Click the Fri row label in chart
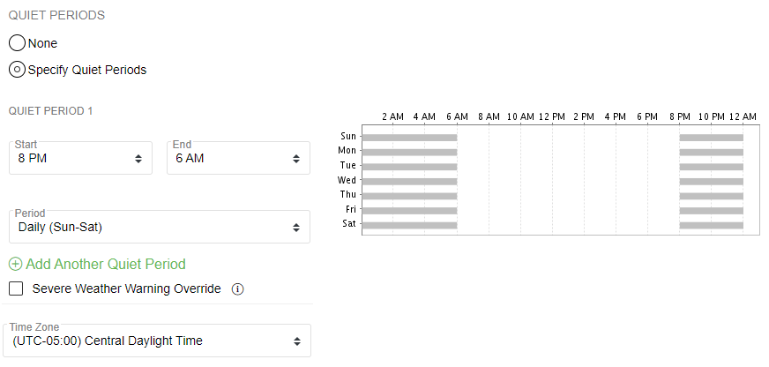The image size is (769, 367). pyautogui.click(x=351, y=209)
